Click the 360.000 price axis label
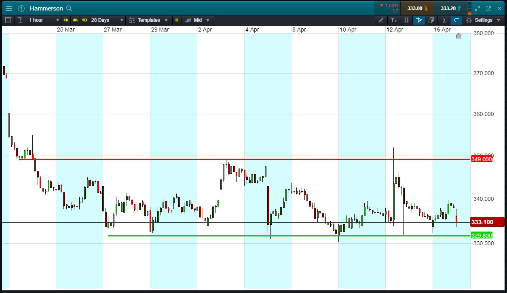The height and width of the screenshot is (293, 507). click(483, 114)
